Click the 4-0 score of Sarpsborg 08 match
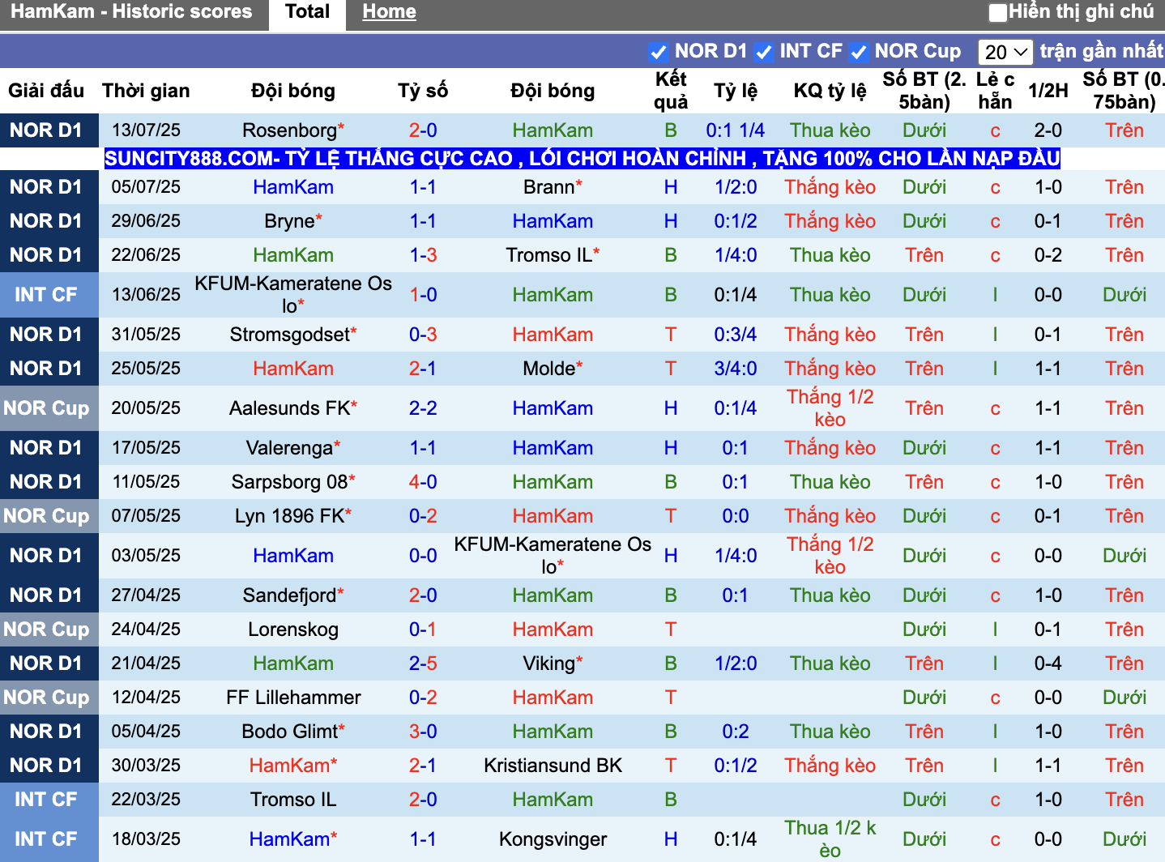 [423, 482]
